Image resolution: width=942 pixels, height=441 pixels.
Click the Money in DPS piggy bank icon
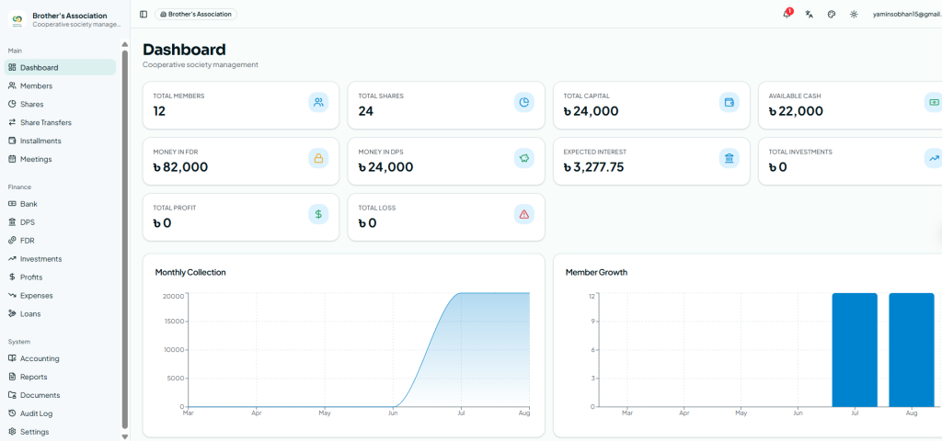tap(523, 158)
